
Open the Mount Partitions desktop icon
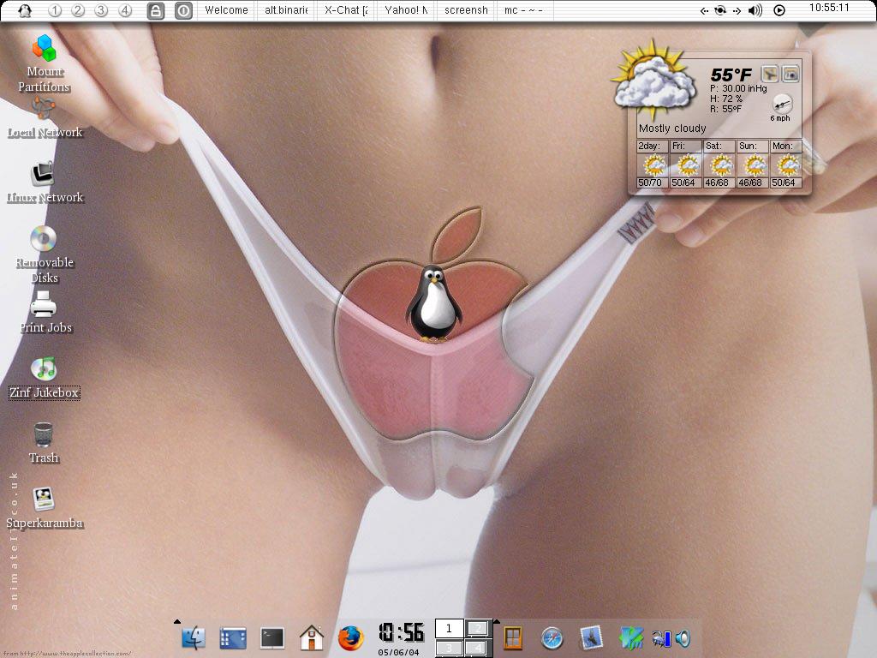point(45,48)
